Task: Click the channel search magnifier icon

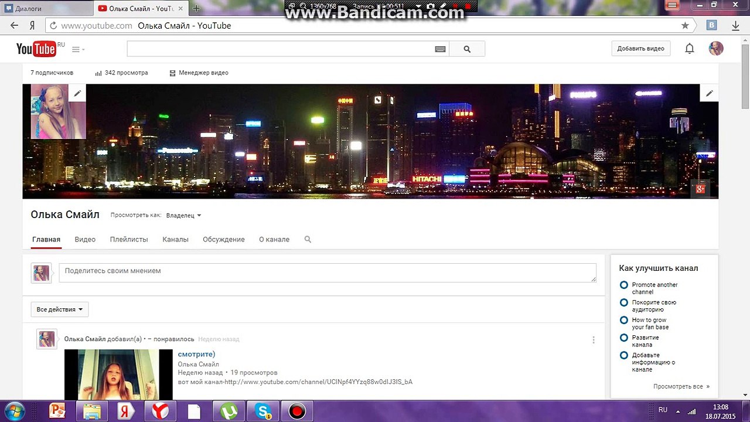Action: point(308,239)
